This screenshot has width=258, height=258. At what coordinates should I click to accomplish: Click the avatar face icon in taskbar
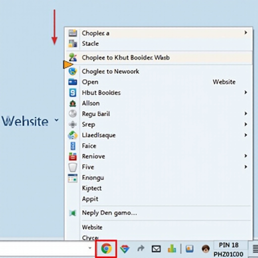206,249
